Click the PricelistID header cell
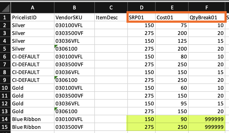Viewport: 229px width, 133px height. (x=32, y=17)
